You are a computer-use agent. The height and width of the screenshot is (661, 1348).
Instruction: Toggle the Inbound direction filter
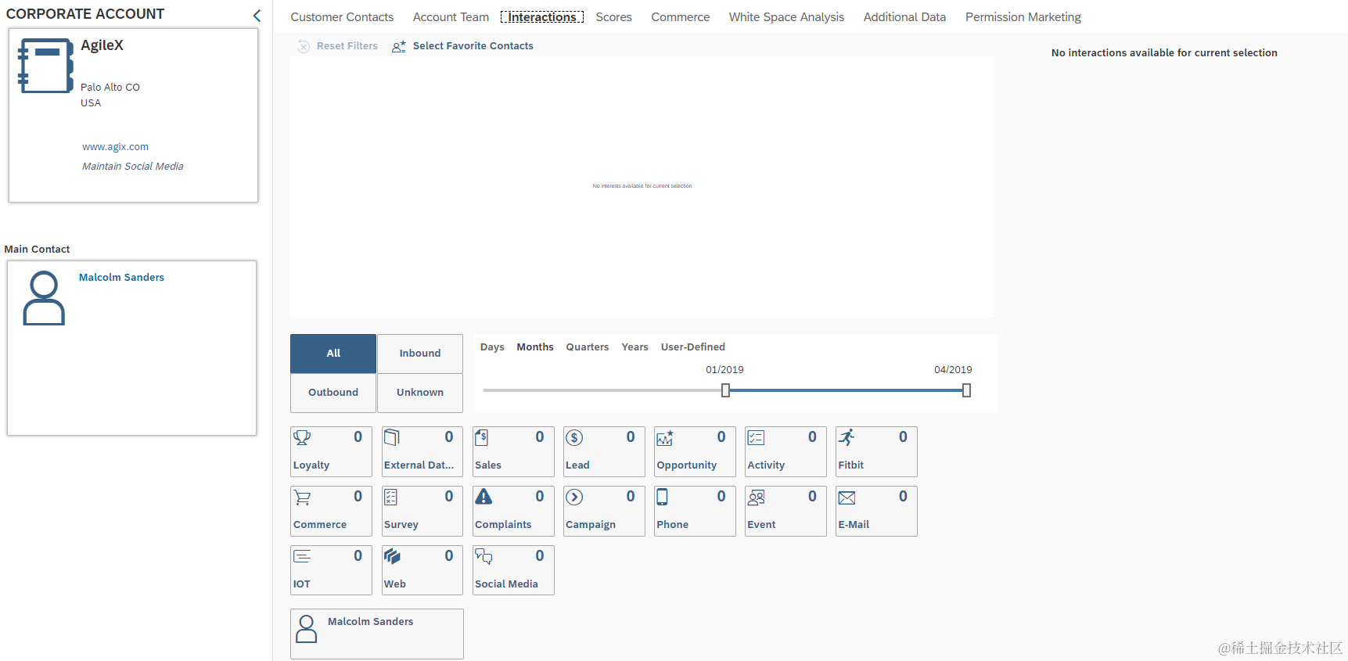tap(420, 354)
